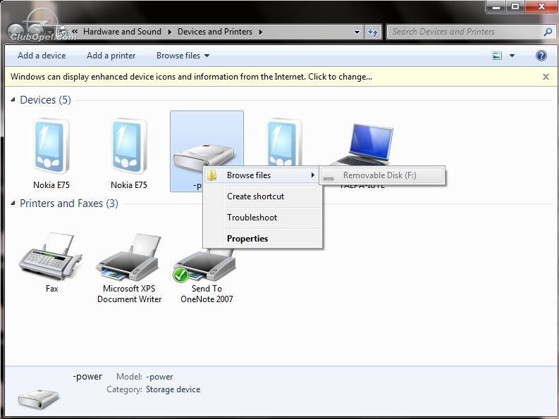Image resolution: width=559 pixels, height=419 pixels.
Task: Click the refresh button beside address bar
Action: tap(373, 32)
